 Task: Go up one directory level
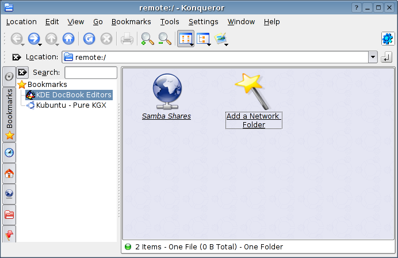coord(51,39)
